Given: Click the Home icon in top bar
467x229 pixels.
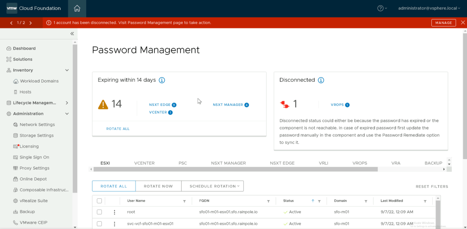Looking at the screenshot, I should [77, 8].
